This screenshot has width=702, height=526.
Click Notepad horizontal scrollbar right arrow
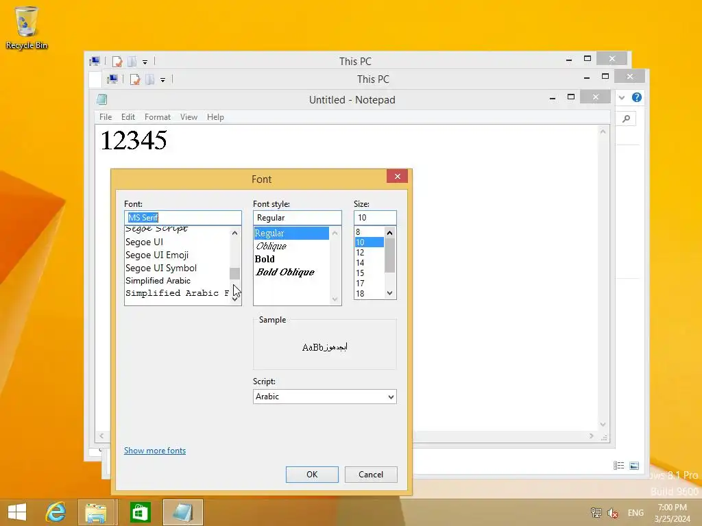coord(592,436)
